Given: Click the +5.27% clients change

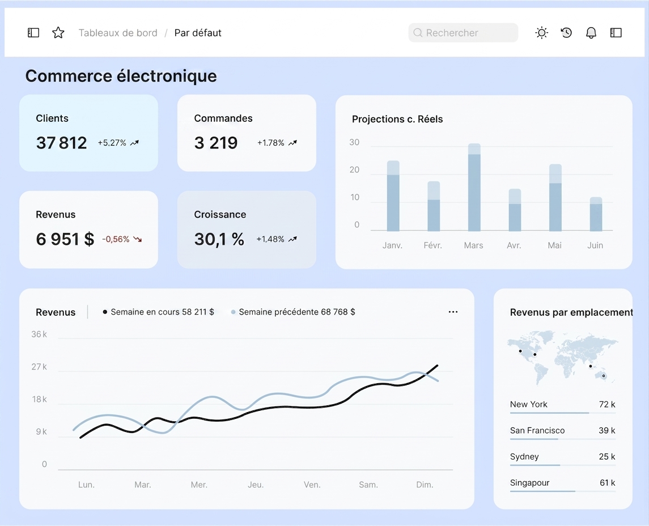Looking at the screenshot, I should click(x=112, y=143).
